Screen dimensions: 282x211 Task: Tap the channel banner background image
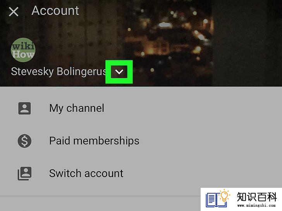click(141, 43)
